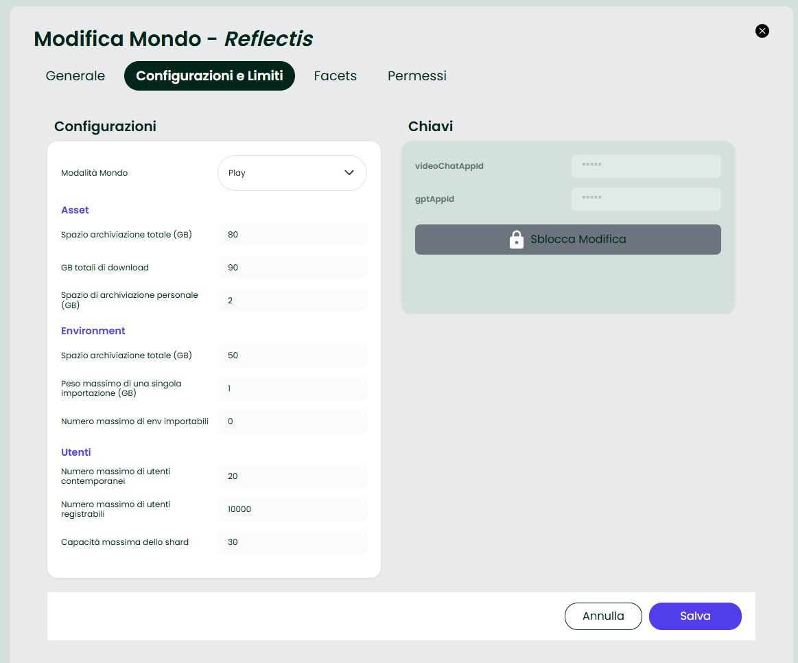Screen dimensions: 798x663
Task: Switch to the Generale tab
Action: coord(75,76)
